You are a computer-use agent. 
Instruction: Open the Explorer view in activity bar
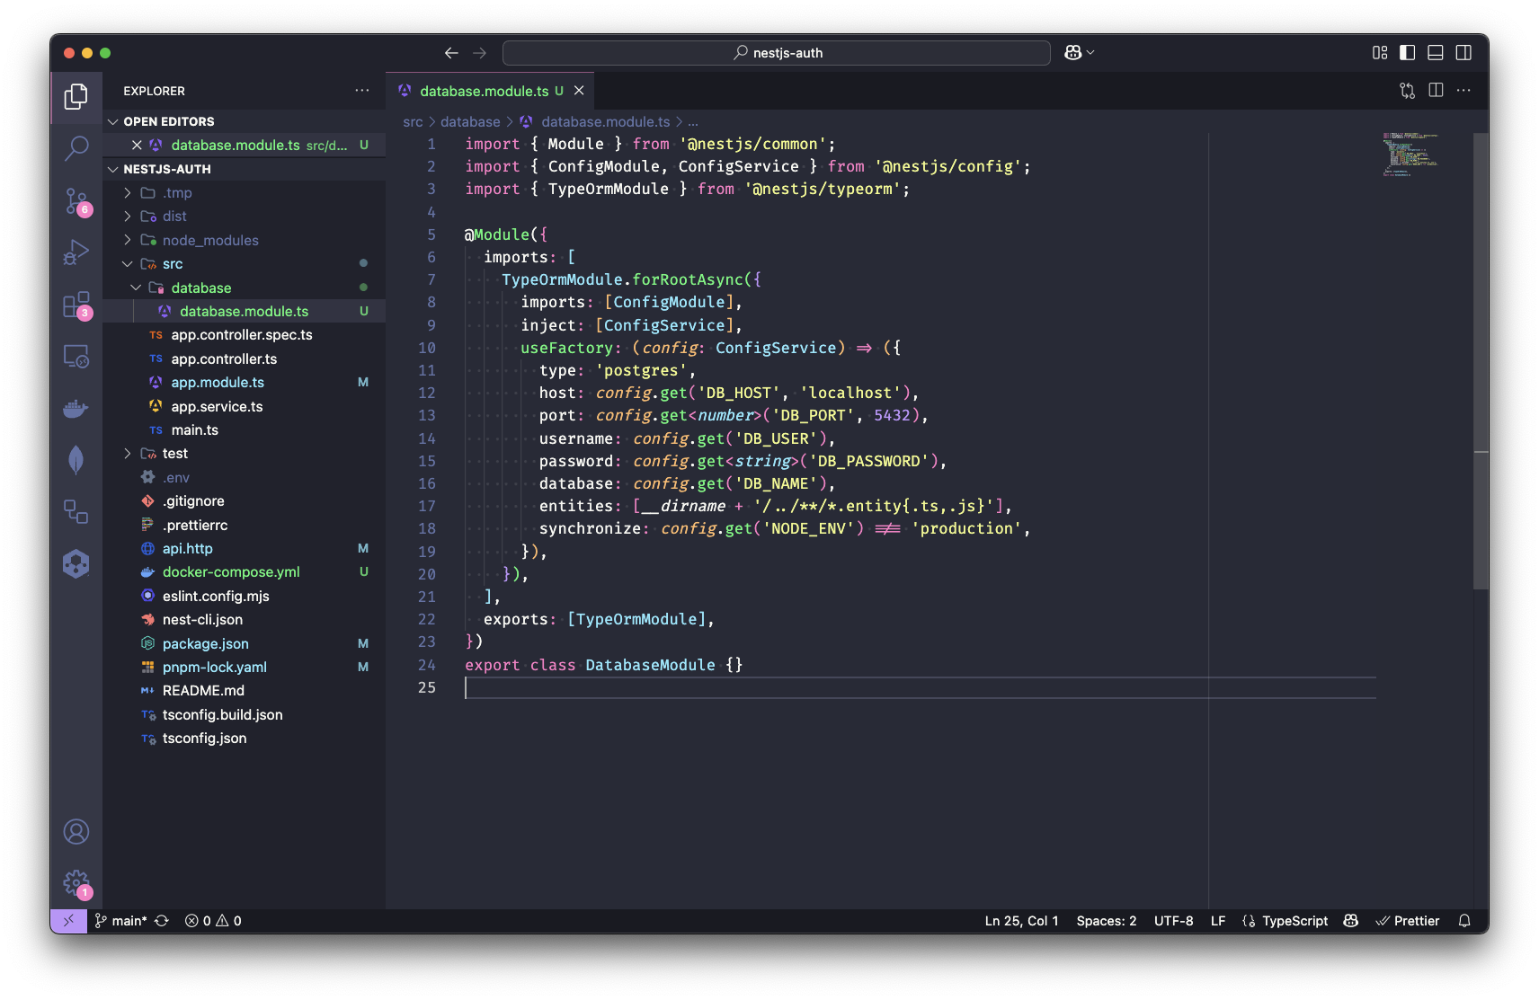(76, 96)
